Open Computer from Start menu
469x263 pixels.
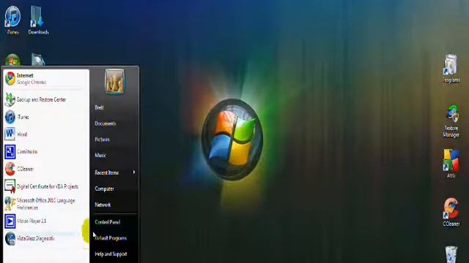[104, 188]
